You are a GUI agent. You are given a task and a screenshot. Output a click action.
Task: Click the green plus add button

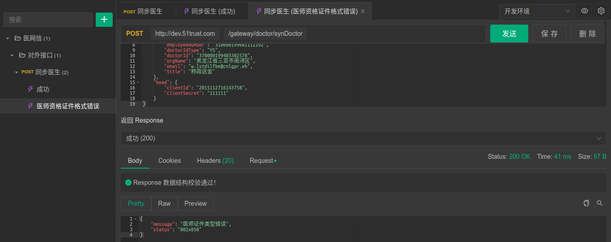point(104,19)
